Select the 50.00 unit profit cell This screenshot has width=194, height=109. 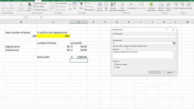click(79, 47)
